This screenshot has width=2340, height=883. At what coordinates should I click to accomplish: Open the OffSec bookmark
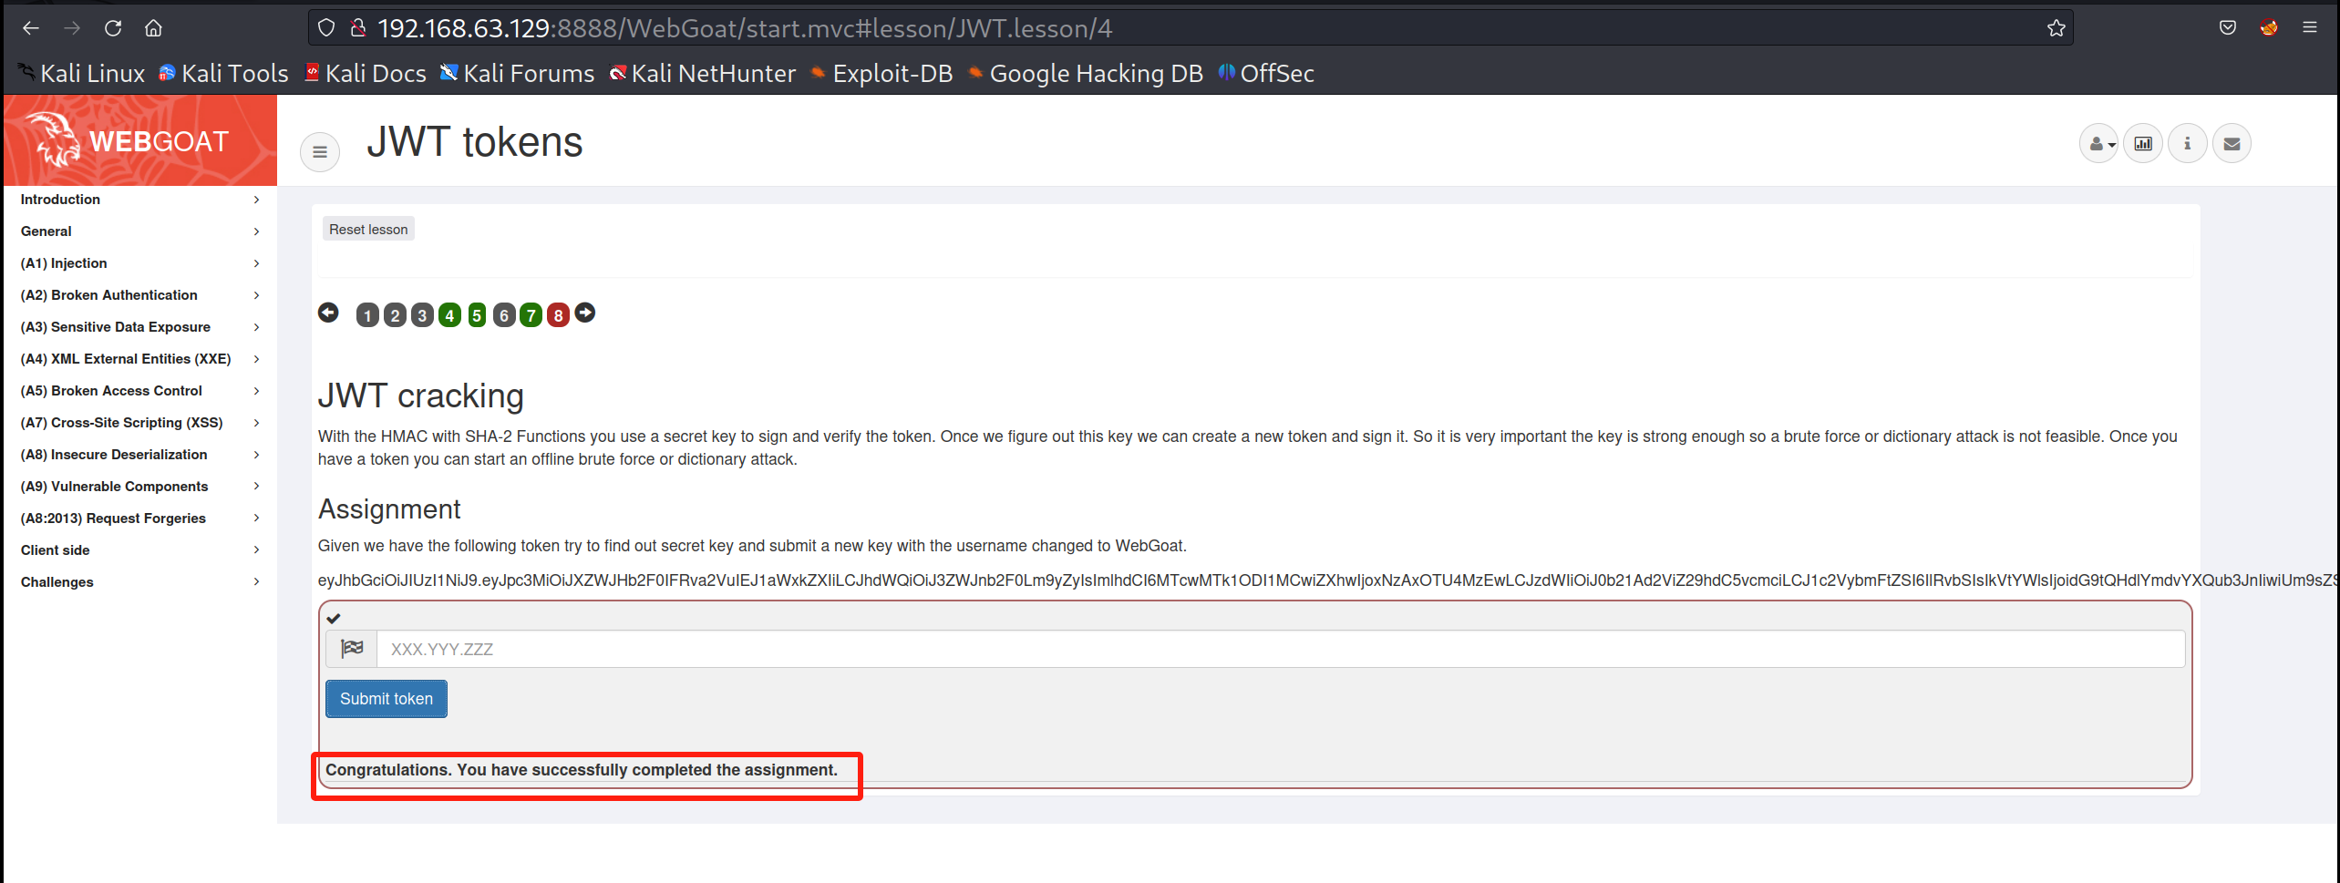click(1266, 73)
